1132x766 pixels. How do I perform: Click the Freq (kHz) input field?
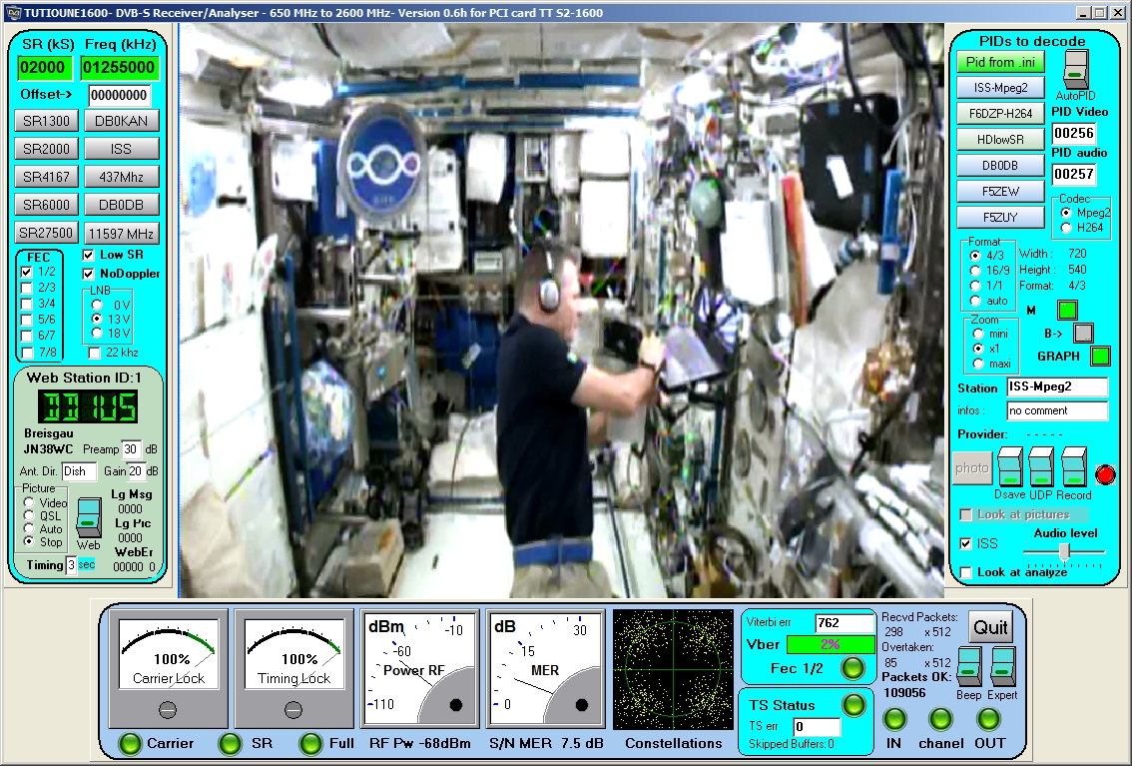[119, 68]
